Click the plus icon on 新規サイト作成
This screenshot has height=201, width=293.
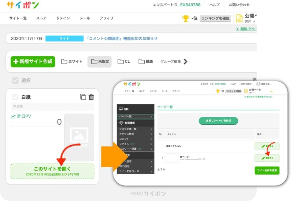16,61
